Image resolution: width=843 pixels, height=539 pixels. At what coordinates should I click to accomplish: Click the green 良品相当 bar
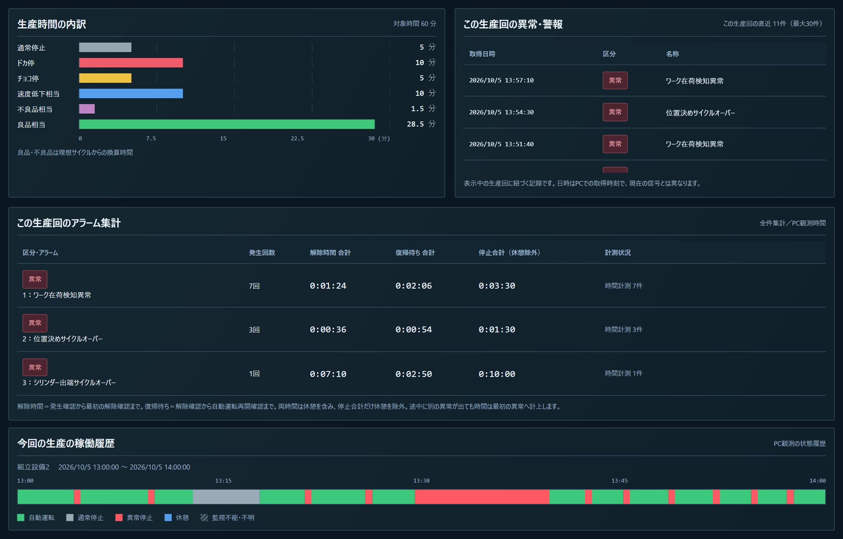pyautogui.click(x=227, y=124)
